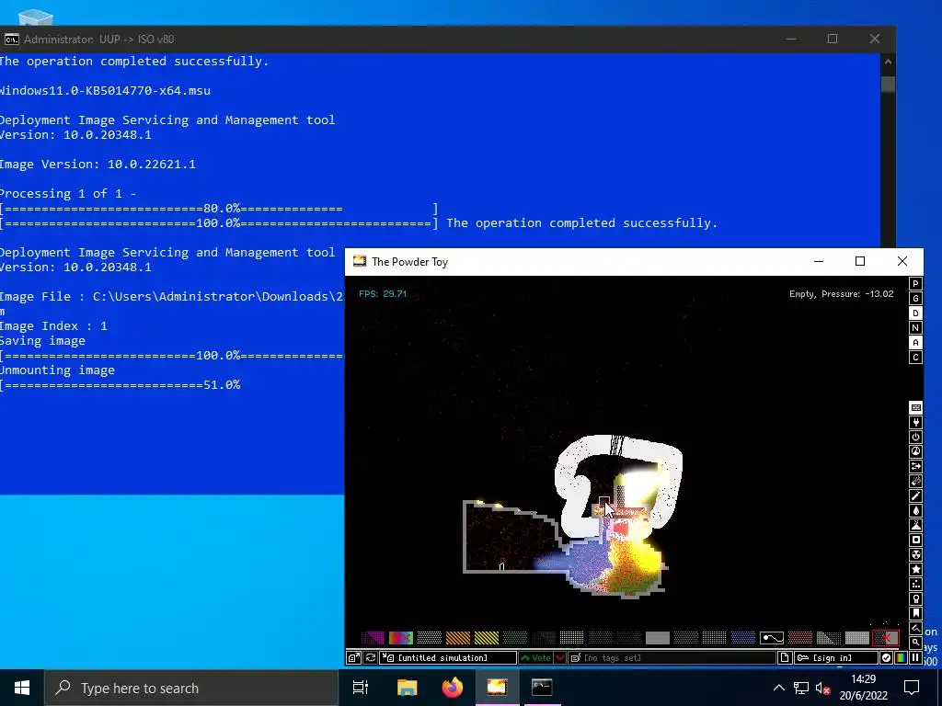The height and width of the screenshot is (706, 942).
Task: Open the Decoration tools category
Action: coord(915,628)
